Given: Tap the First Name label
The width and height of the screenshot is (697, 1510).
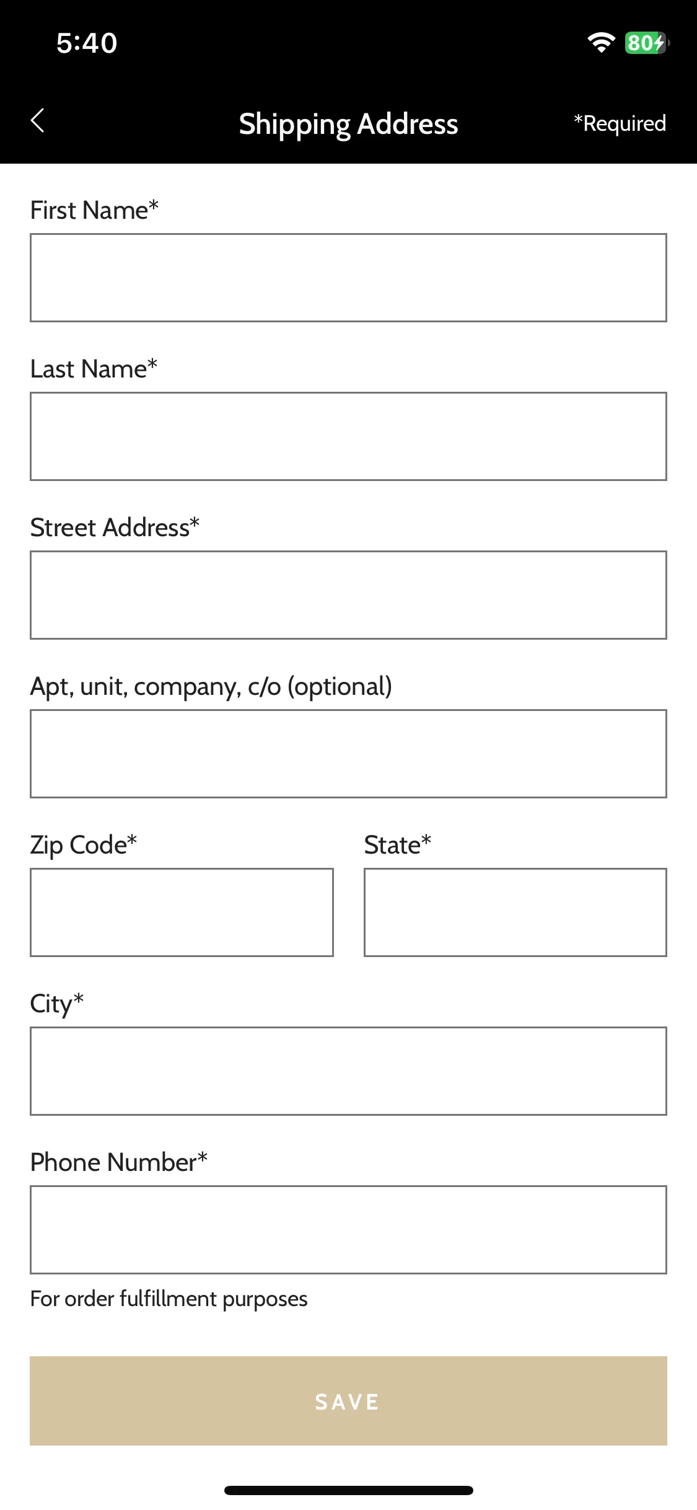Looking at the screenshot, I should [94, 210].
